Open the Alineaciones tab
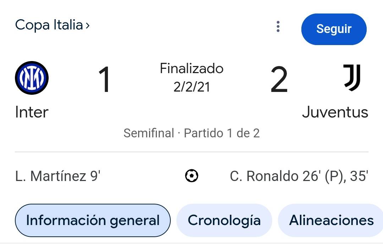383x252 pixels. (331, 220)
